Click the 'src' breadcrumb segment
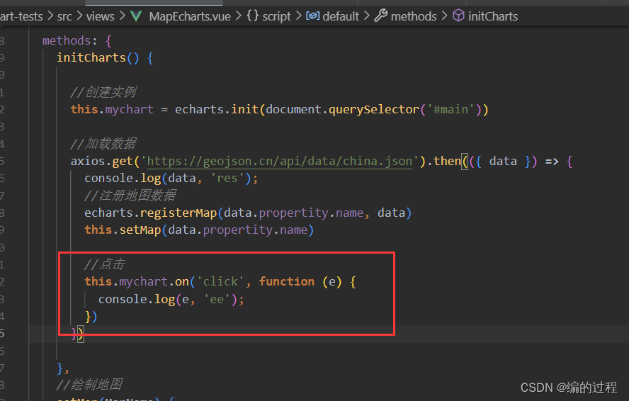 click(64, 16)
